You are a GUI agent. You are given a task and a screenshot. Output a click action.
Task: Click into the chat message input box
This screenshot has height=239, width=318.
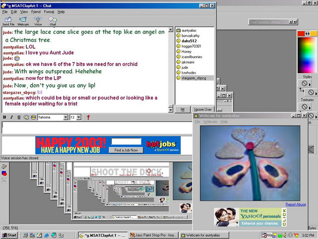tap(97, 127)
